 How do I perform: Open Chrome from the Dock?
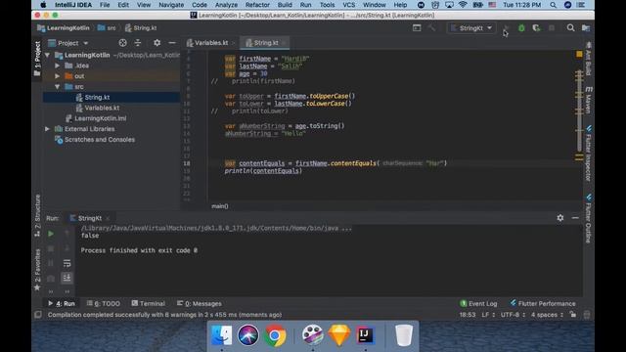click(275, 335)
